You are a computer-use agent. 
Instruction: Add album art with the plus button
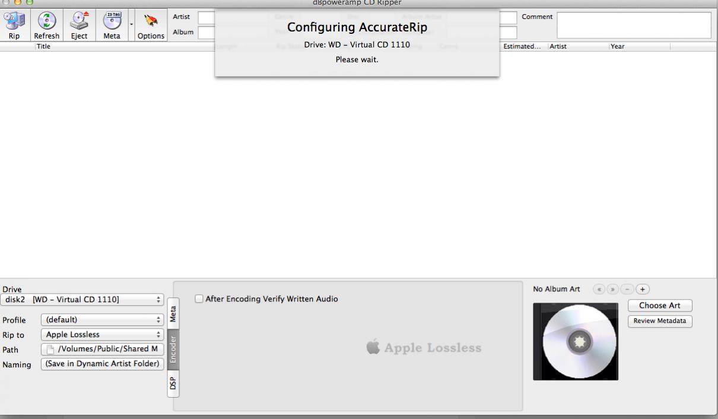643,289
